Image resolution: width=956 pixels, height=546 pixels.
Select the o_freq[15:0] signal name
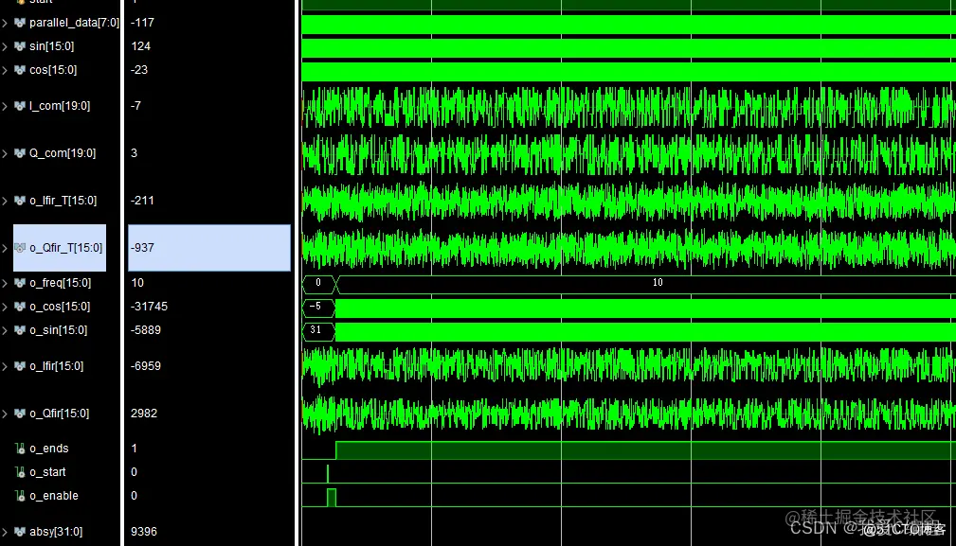(x=61, y=283)
